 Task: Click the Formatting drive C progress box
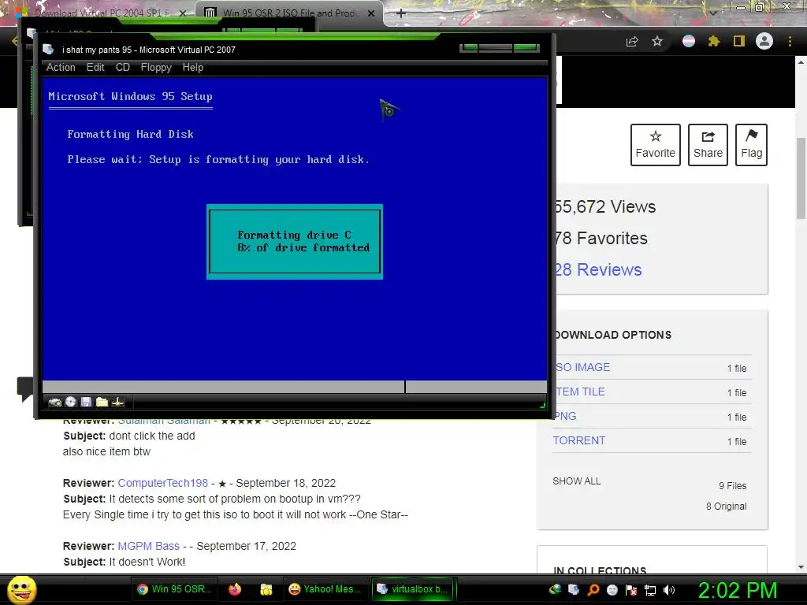pos(295,242)
